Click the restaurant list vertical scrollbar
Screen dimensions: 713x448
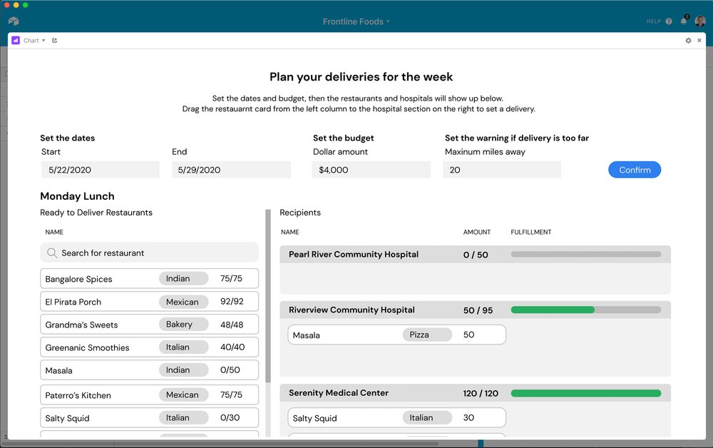click(x=268, y=295)
